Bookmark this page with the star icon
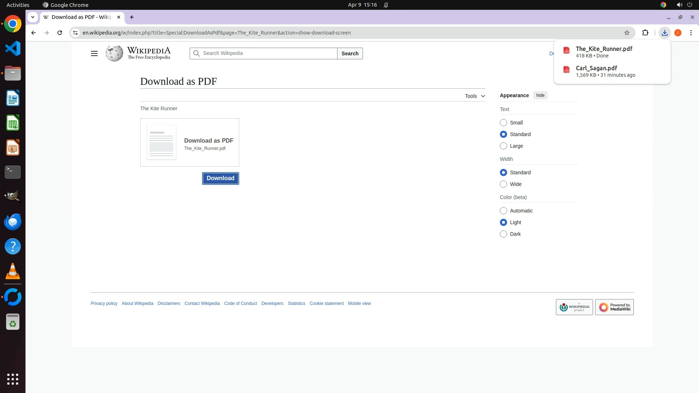This screenshot has height=393, width=699. pos(627,33)
